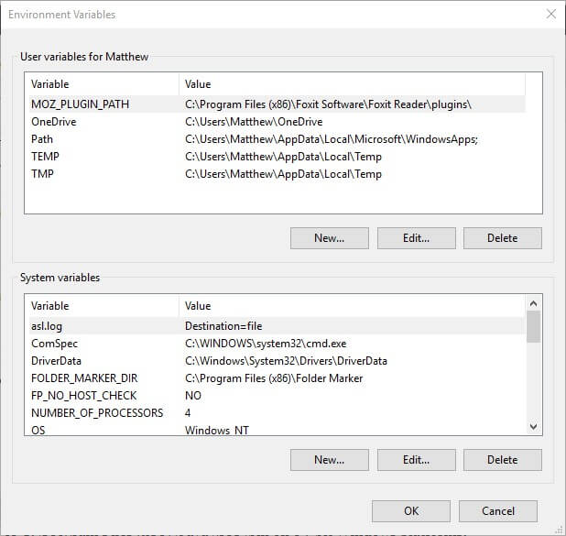Viewport: 566px width, 536px height.
Task: Select the Path user variable row
Action: click(277, 139)
